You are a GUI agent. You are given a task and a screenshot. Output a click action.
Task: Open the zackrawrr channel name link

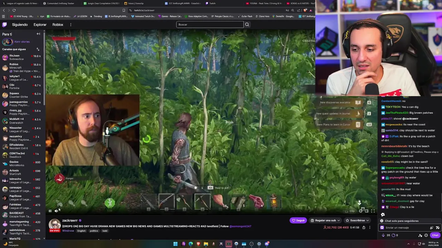70,220
